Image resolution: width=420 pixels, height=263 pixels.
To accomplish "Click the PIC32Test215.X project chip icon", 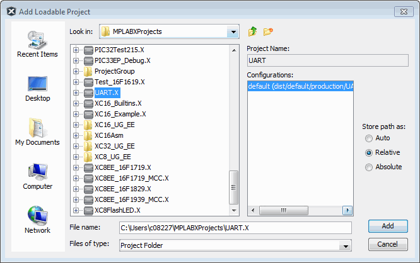I will (88, 50).
